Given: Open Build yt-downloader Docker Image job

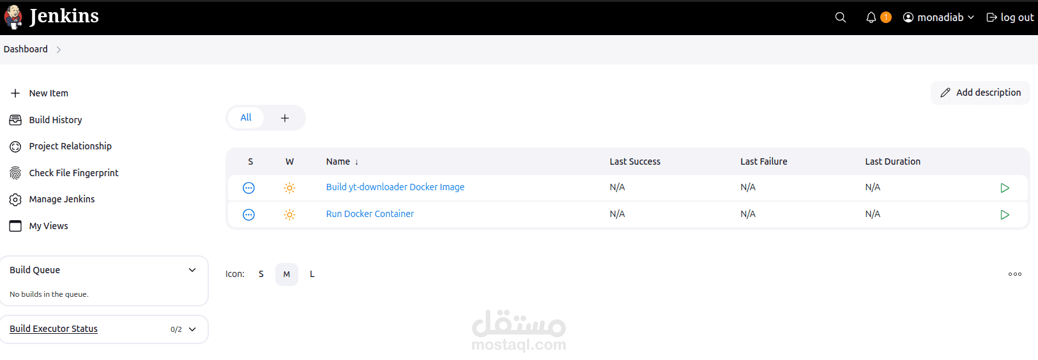Looking at the screenshot, I should 395,187.
